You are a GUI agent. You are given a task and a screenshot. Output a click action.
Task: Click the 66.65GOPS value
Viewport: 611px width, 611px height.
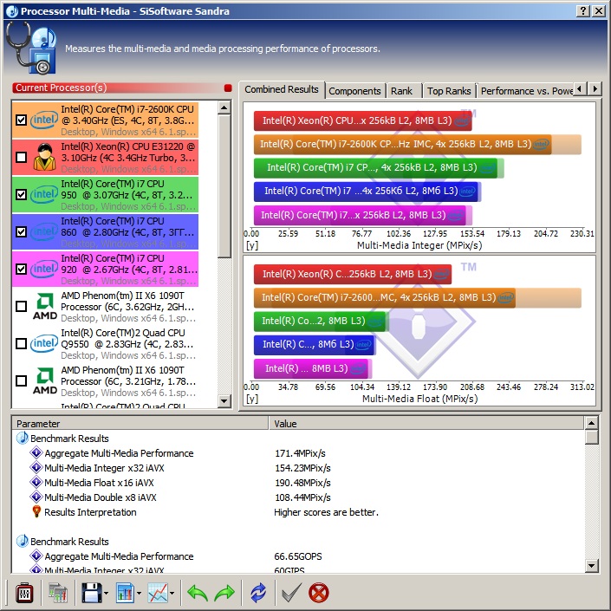298,556
